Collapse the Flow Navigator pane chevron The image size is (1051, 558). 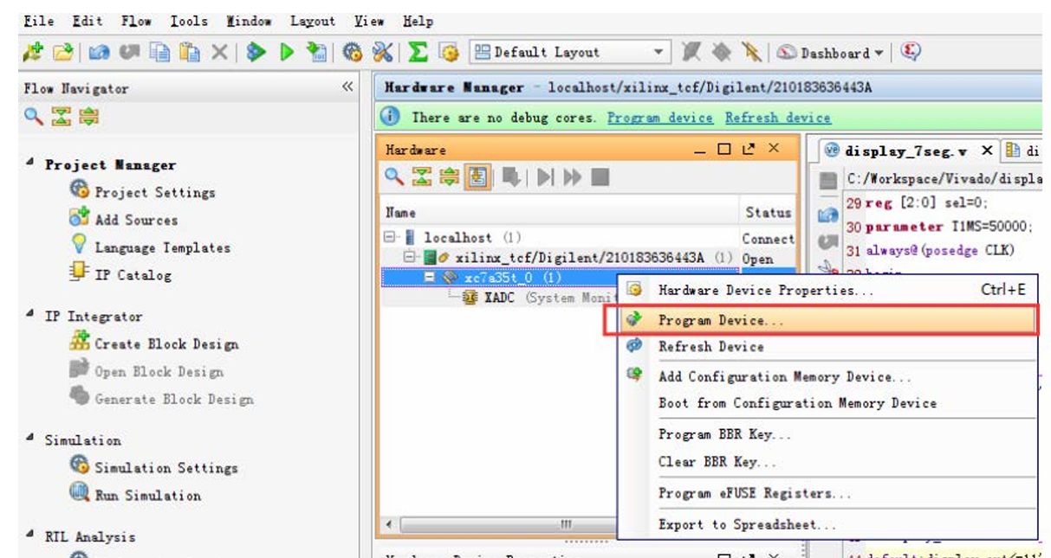click(x=347, y=87)
